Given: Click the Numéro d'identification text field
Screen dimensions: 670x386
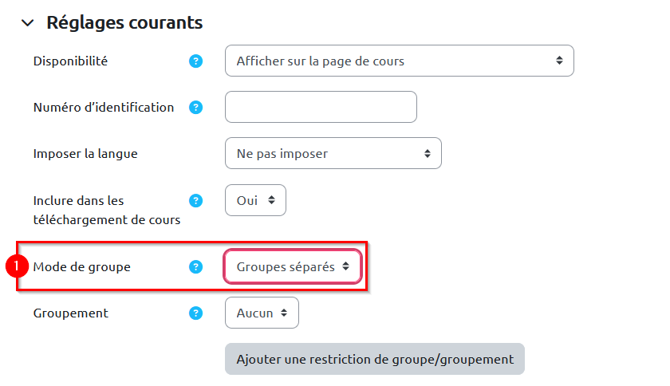Looking at the screenshot, I should point(321,107).
